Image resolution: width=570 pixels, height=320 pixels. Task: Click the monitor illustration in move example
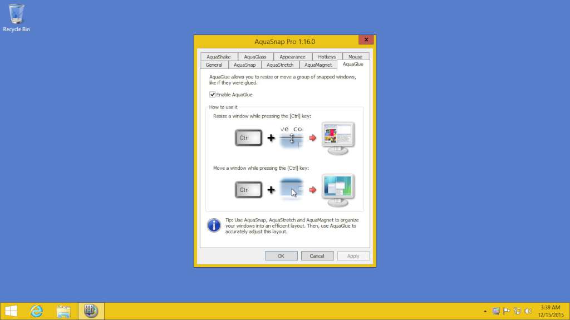(338, 190)
